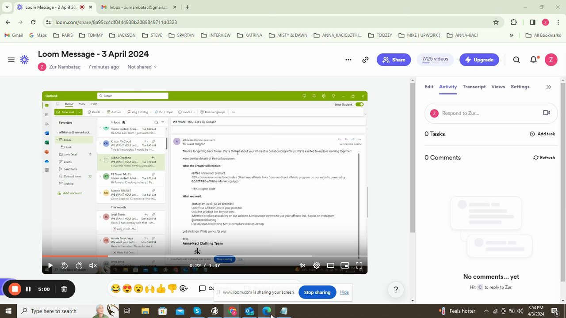
Task: Click the Respond to Zur comment field
Action: 490,113
